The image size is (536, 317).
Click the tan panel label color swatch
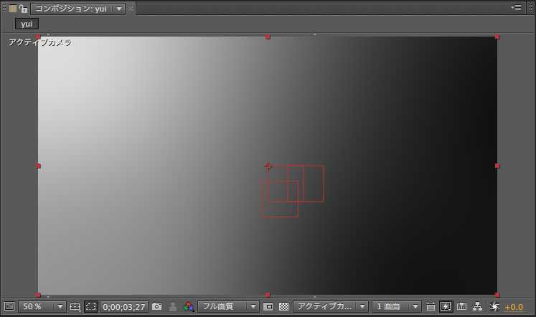[13, 9]
